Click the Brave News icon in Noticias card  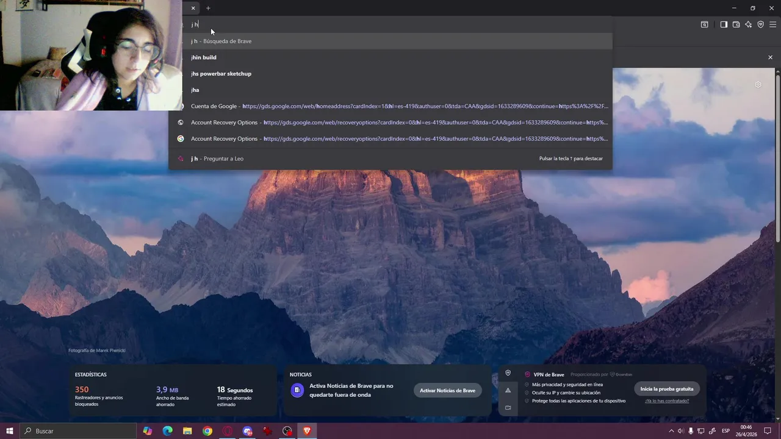pyautogui.click(x=297, y=390)
